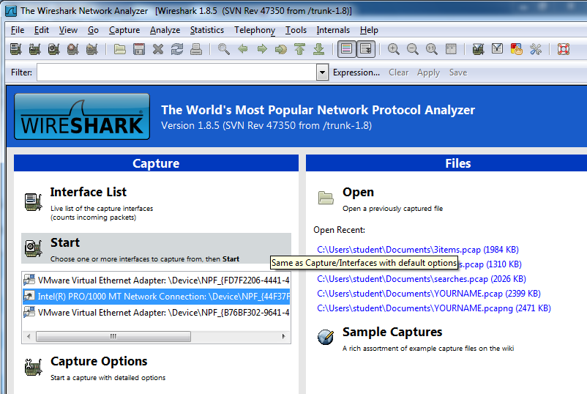Open the Preferences tools icon
The height and width of the screenshot is (394, 587).
tap(536, 49)
